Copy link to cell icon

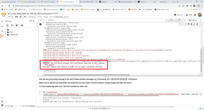point(186,24)
